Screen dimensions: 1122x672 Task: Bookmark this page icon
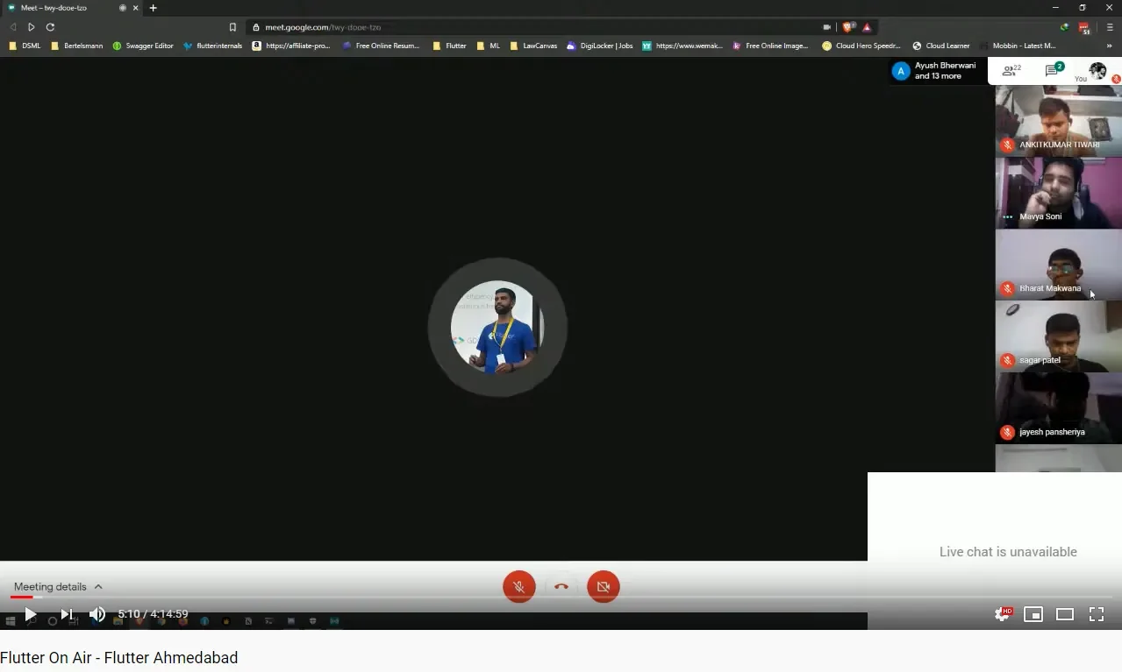tap(232, 27)
